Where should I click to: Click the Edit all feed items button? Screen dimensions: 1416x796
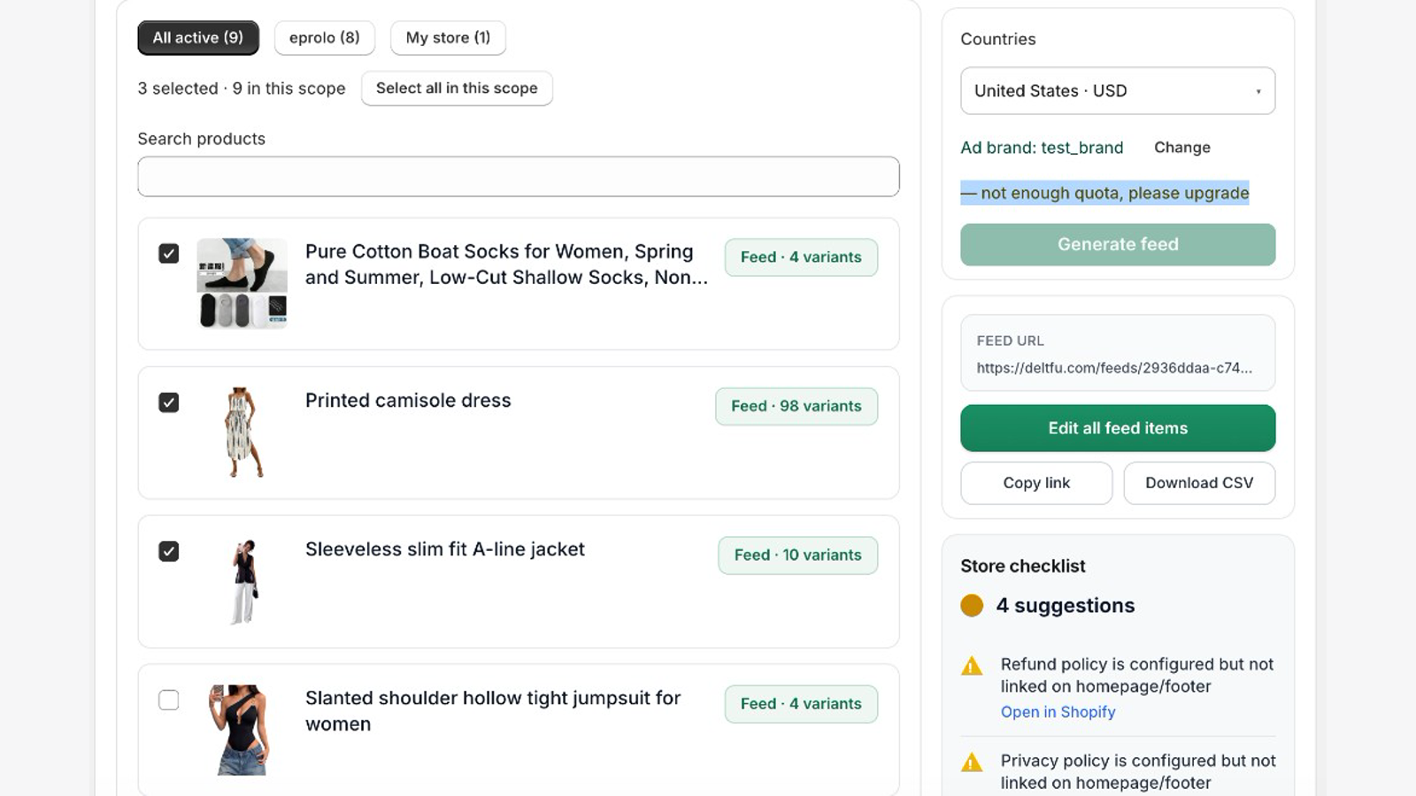(1118, 428)
